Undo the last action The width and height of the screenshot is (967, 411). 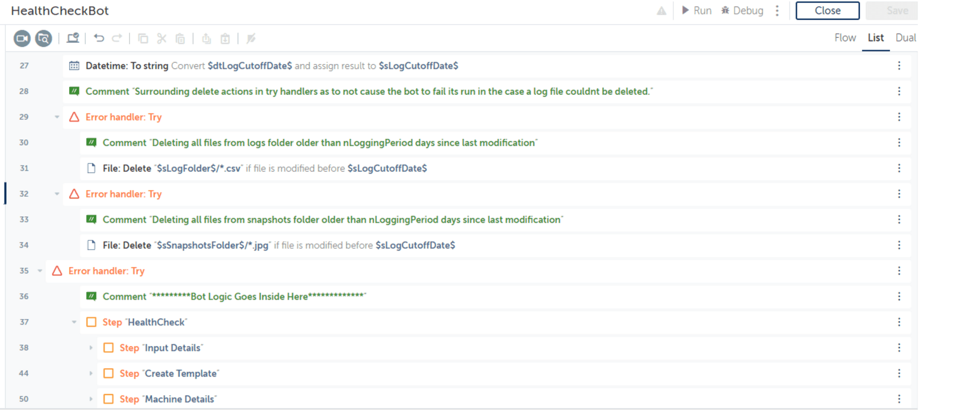pos(99,38)
